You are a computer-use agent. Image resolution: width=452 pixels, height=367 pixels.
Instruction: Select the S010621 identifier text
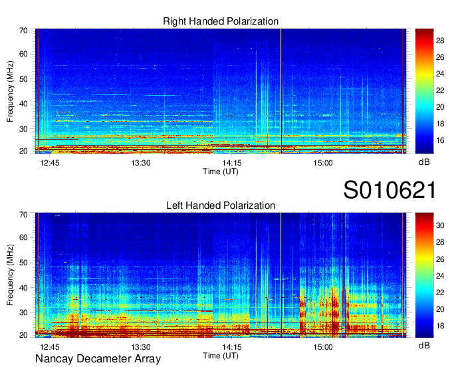tap(390, 190)
